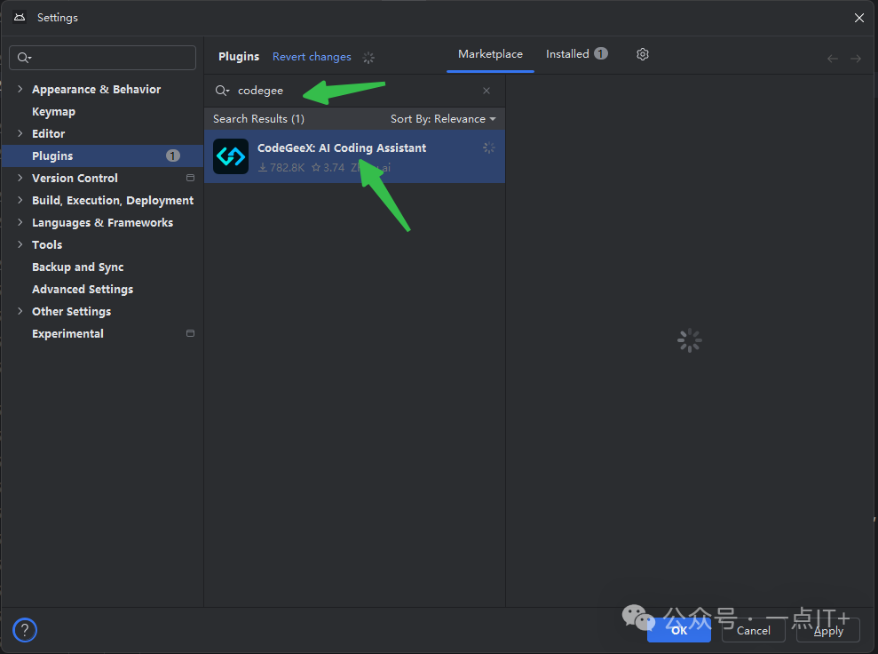Click the Cancel button
This screenshot has width=878, height=654.
pos(753,631)
